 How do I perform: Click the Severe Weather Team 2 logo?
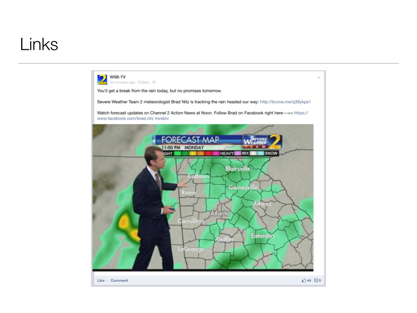click(x=262, y=141)
